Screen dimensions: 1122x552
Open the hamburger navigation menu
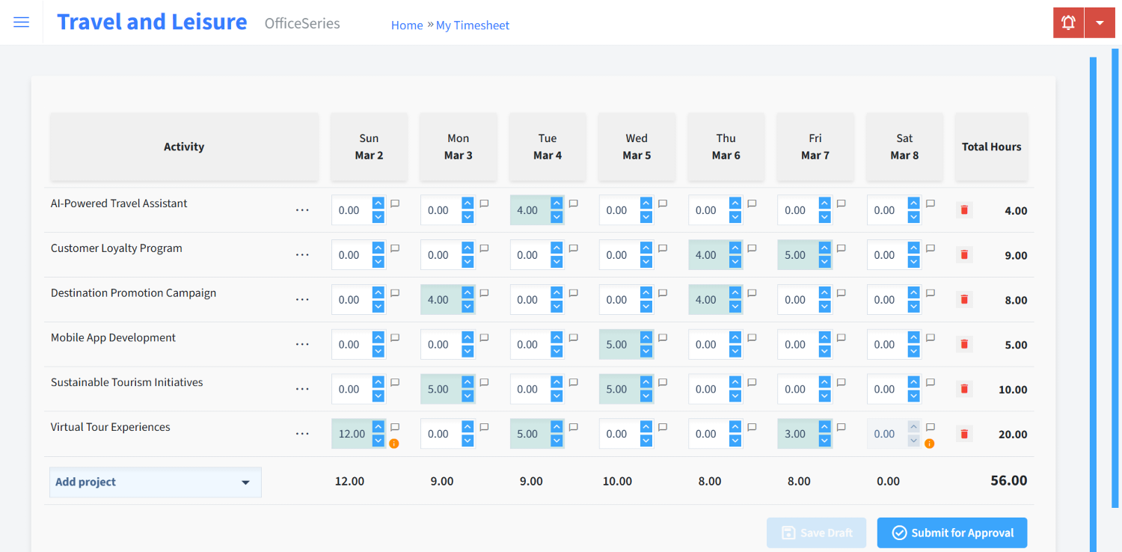click(x=21, y=22)
